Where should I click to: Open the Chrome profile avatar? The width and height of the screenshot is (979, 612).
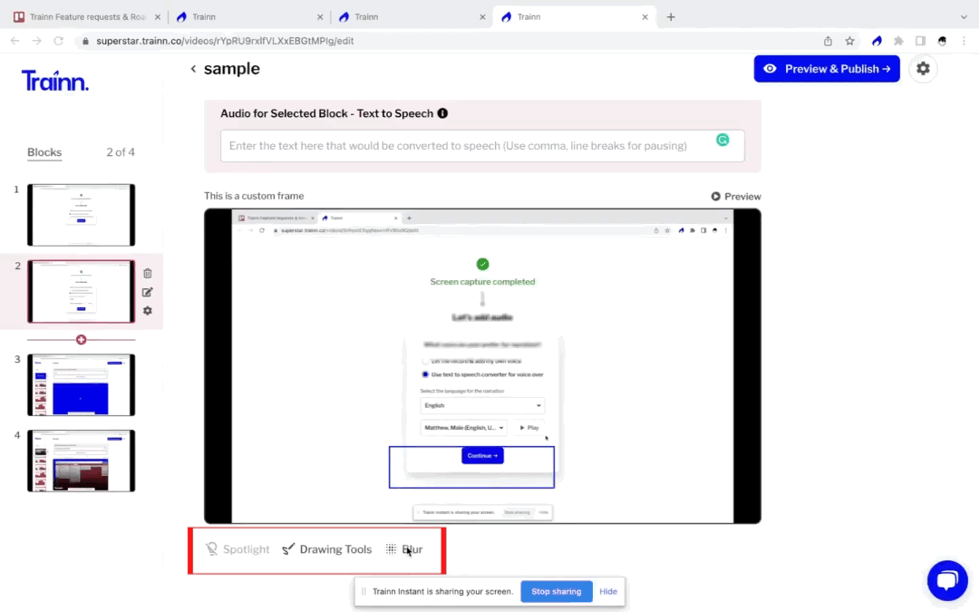click(x=942, y=41)
